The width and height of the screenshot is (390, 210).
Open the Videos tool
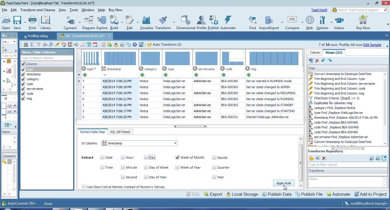click(339, 23)
